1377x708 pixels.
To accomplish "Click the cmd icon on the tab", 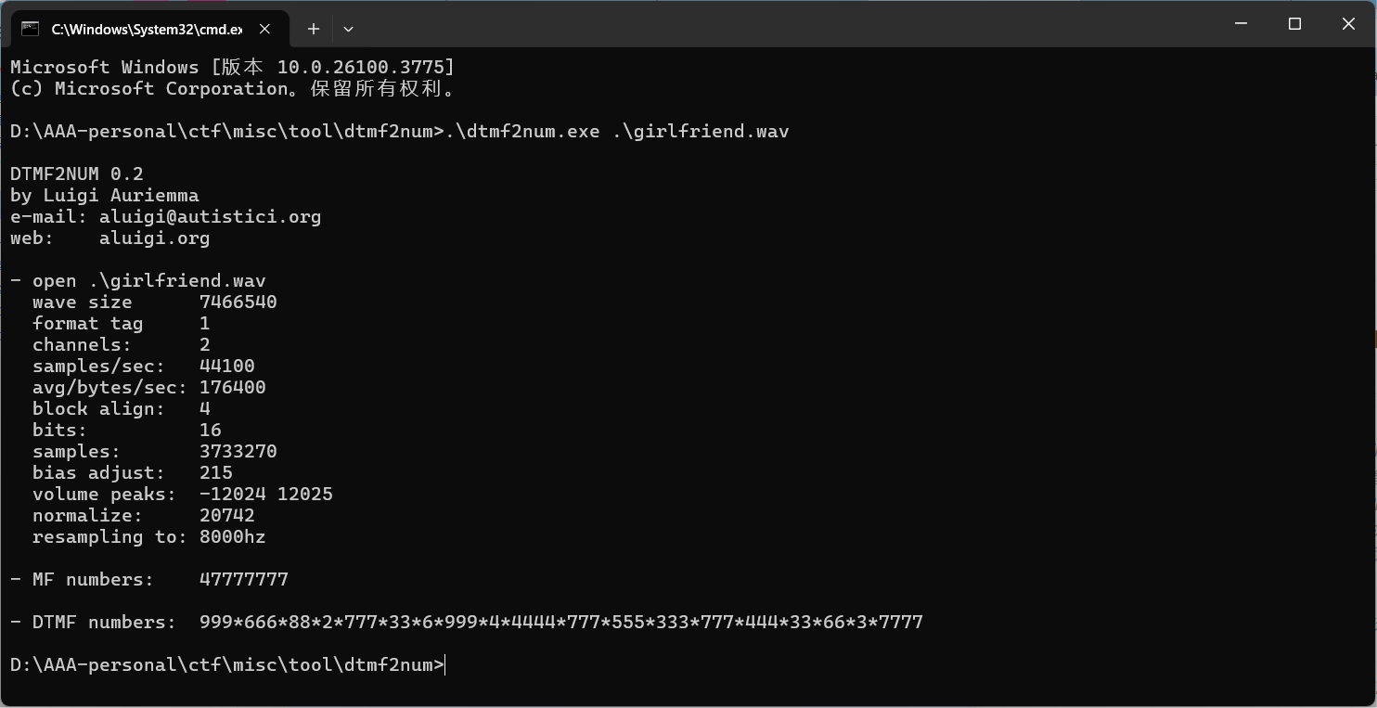I will [30, 29].
